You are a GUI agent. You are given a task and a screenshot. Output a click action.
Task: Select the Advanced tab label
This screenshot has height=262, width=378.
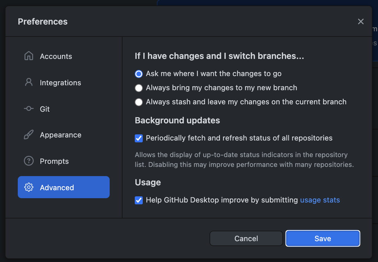tap(57, 188)
